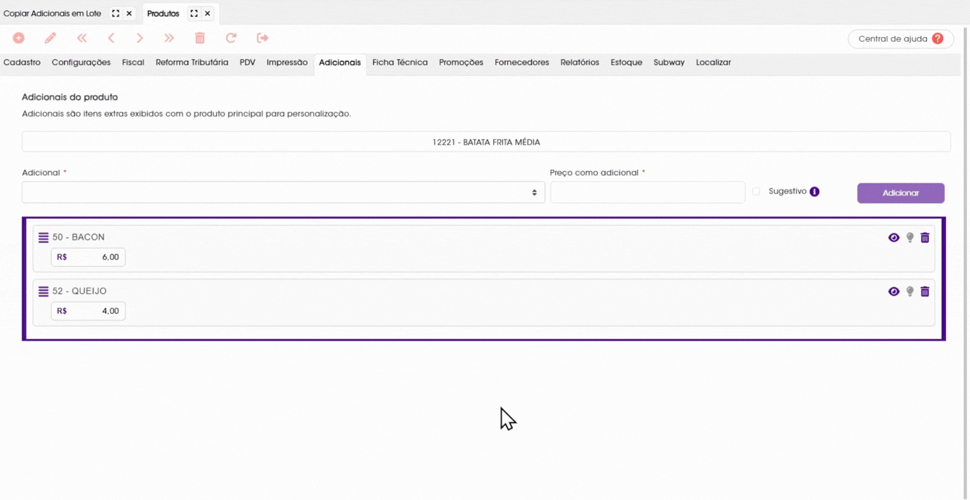This screenshot has height=500, width=970.
Task: Open the Adicional dropdown
Action: click(x=283, y=192)
